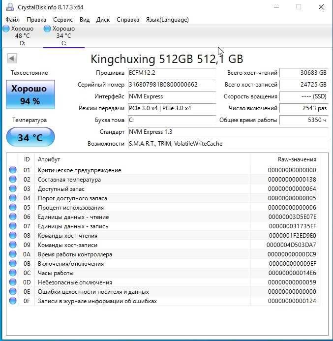Open the Правка menu
This screenshot has height=341, width=333.
point(36,20)
